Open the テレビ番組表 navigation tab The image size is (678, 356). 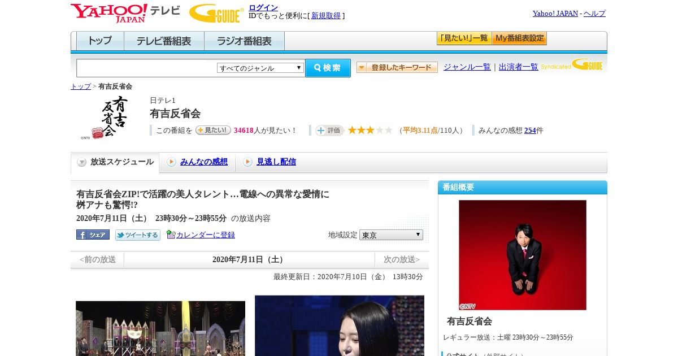(x=164, y=41)
